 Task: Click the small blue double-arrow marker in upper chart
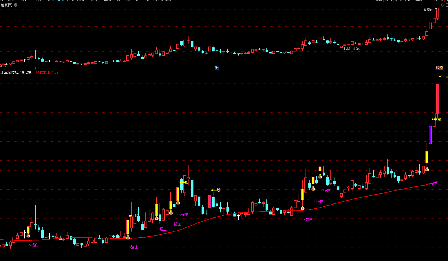[x=35, y=68]
